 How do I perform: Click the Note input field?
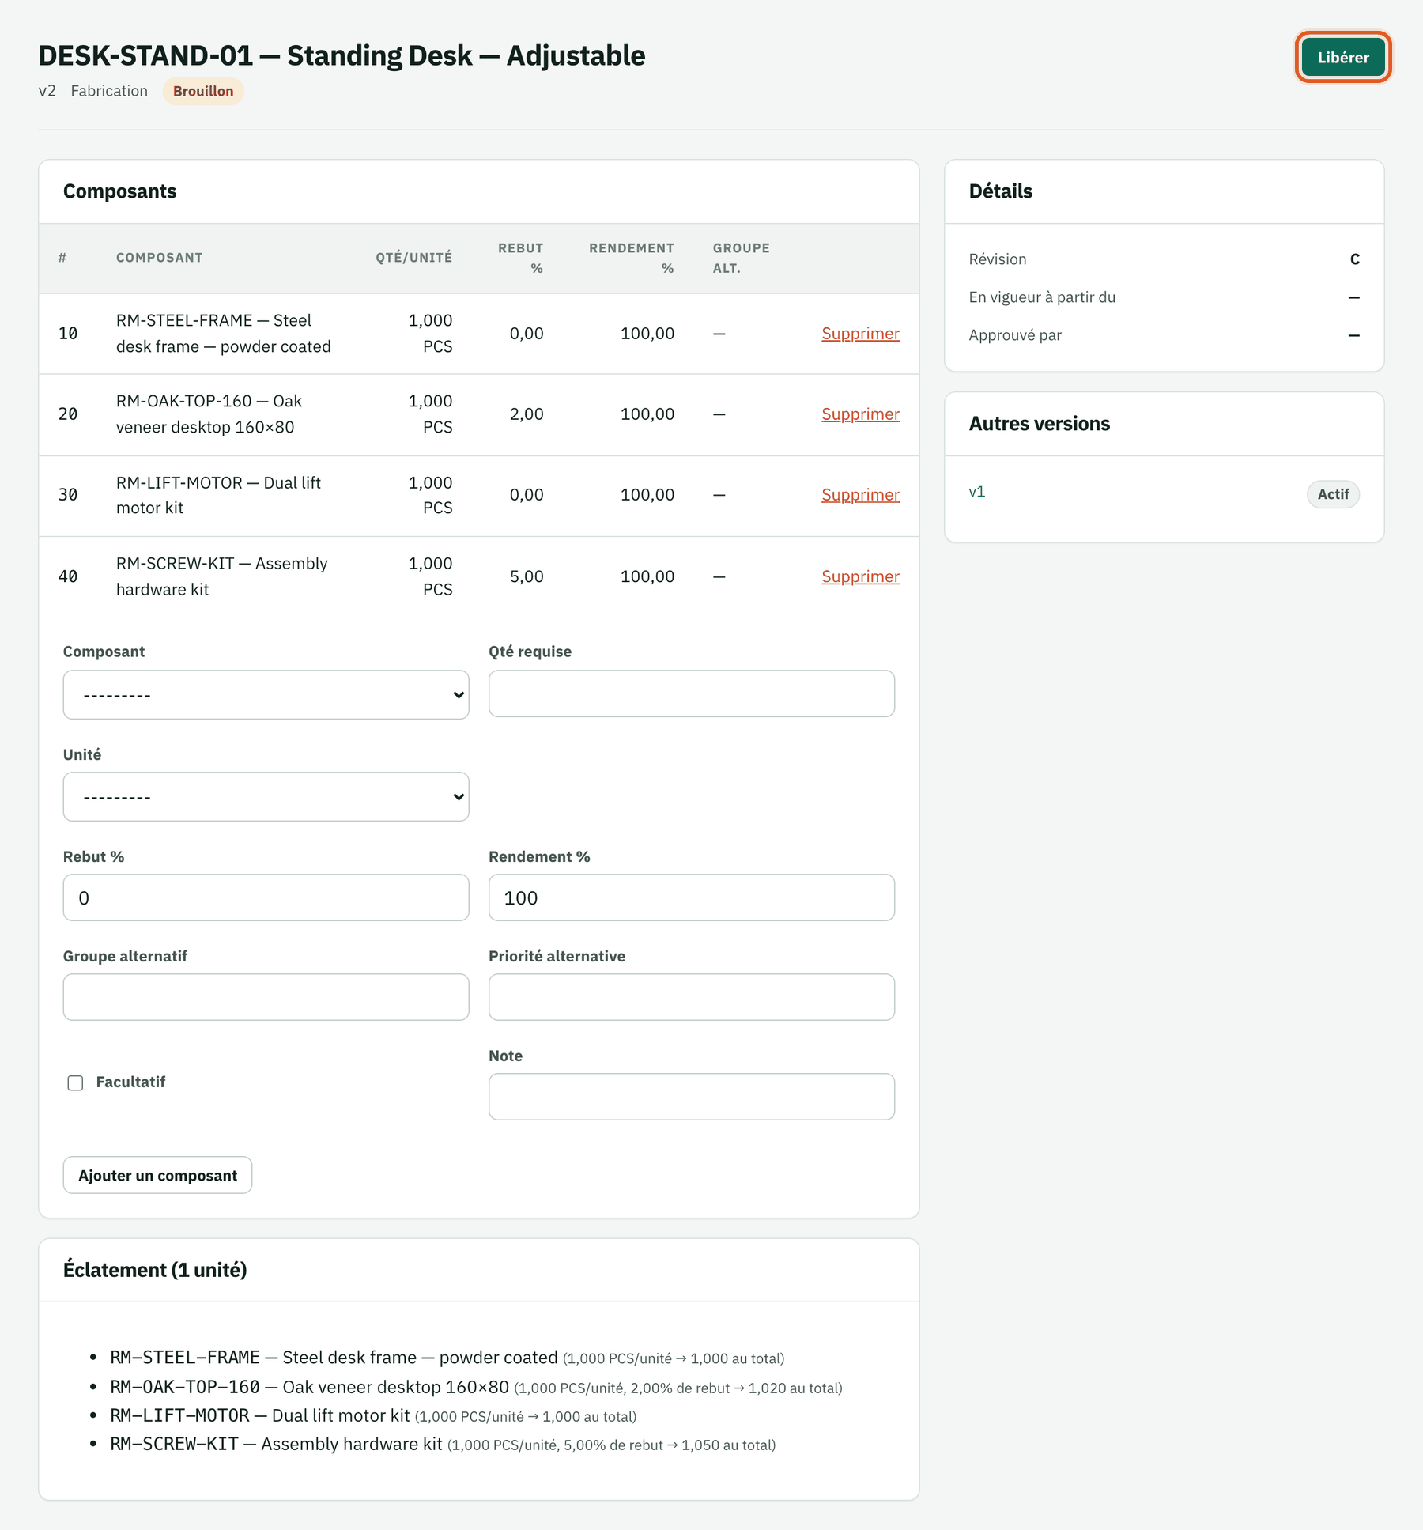tap(692, 1097)
